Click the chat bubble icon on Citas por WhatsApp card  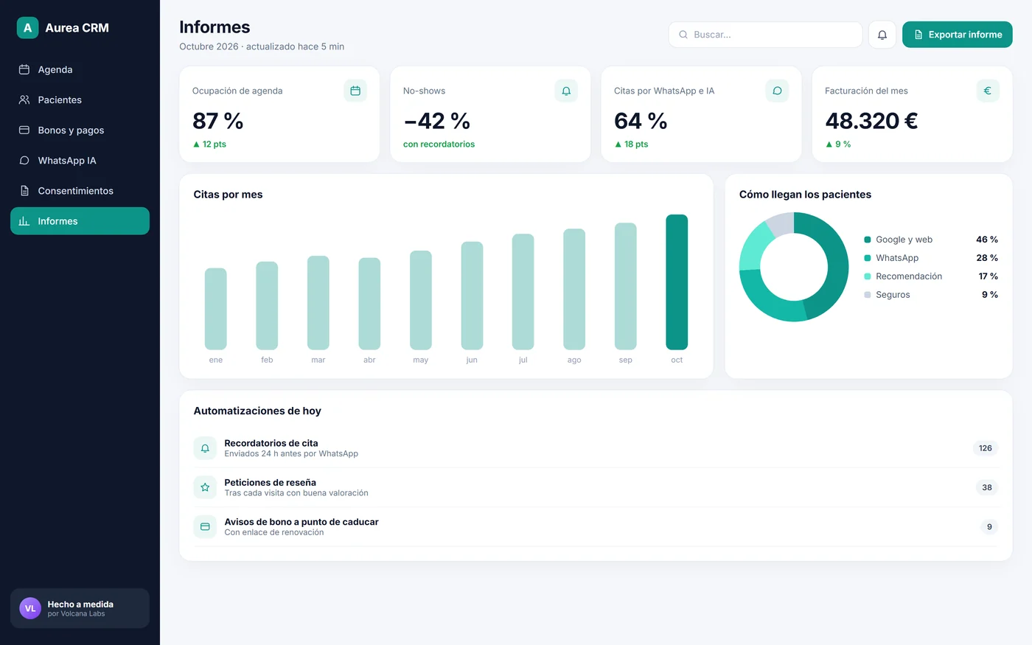click(777, 91)
